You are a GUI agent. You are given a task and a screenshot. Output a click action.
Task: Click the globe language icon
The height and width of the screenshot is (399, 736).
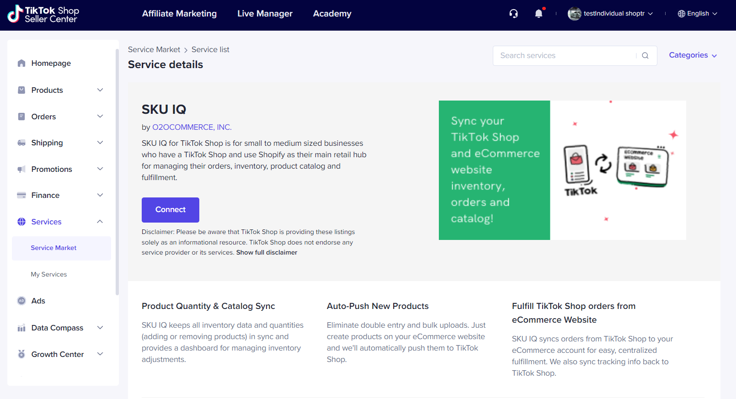[681, 14]
